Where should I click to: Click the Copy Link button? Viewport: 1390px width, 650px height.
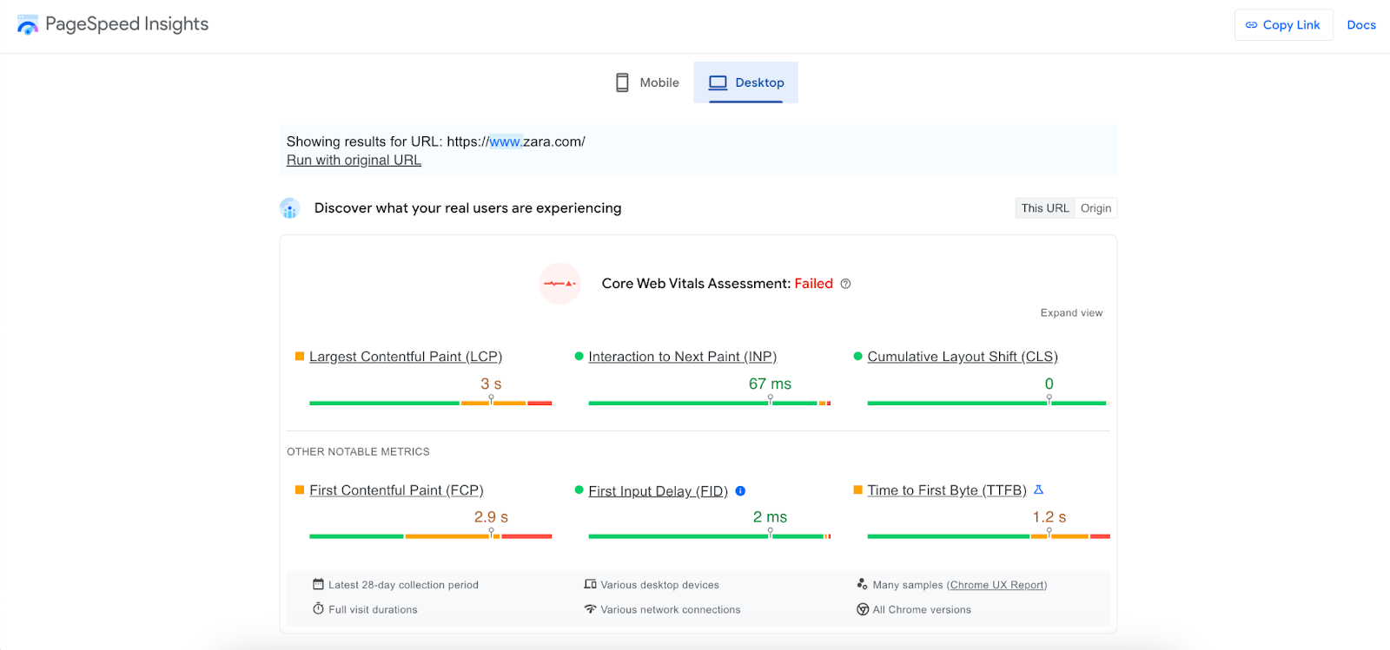[1283, 25]
